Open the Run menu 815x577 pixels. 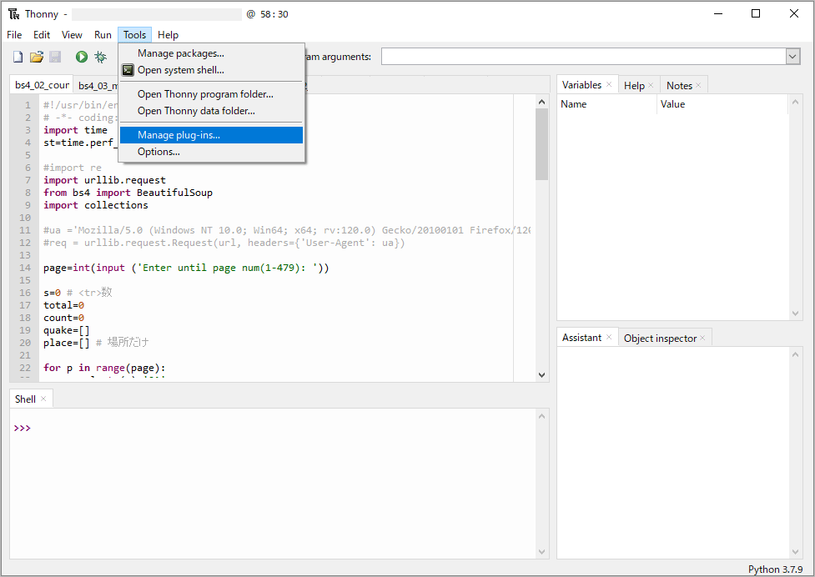pyautogui.click(x=103, y=35)
